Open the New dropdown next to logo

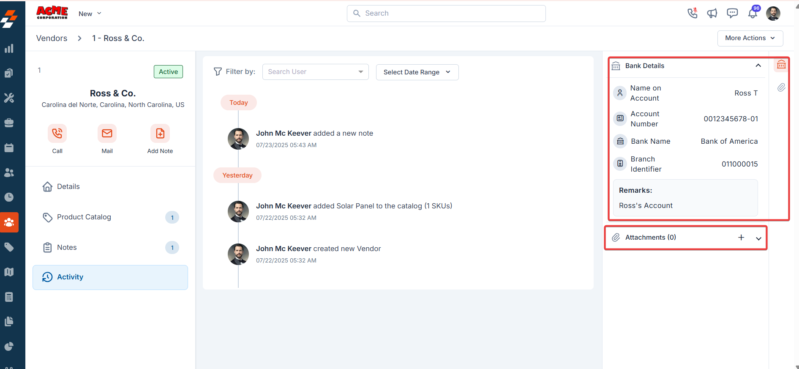(90, 14)
